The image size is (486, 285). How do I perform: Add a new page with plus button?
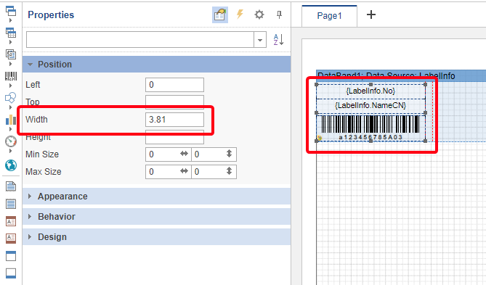[371, 15]
